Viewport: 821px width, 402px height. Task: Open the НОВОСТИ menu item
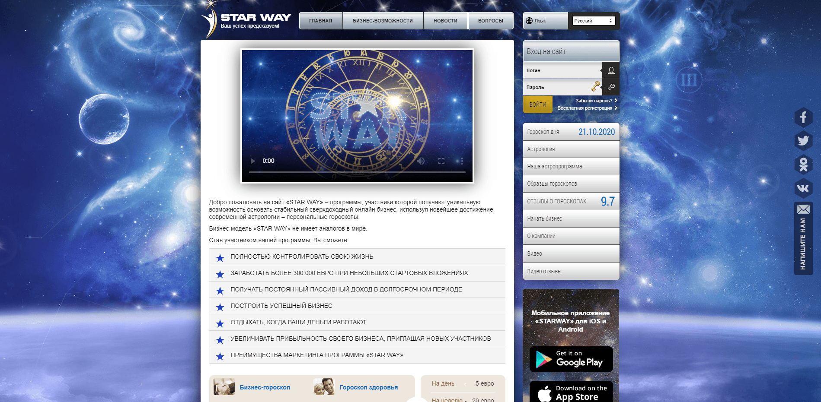(x=445, y=20)
